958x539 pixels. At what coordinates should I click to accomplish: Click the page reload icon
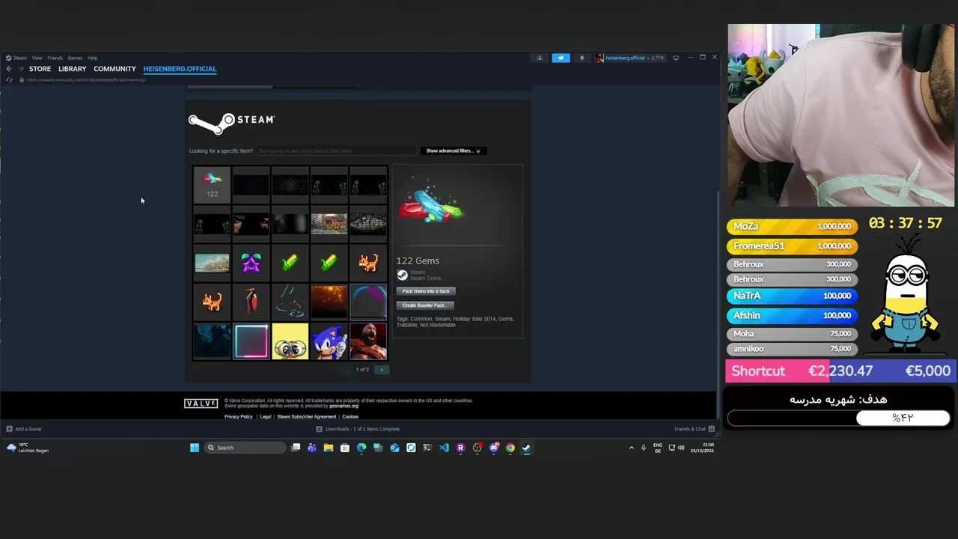click(x=9, y=79)
